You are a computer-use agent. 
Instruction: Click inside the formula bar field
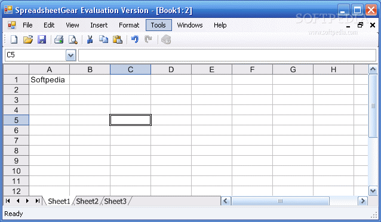click(x=227, y=55)
